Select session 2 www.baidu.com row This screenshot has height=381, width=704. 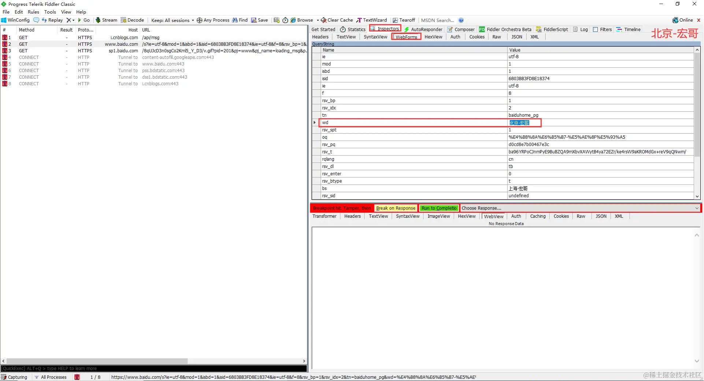(154, 44)
